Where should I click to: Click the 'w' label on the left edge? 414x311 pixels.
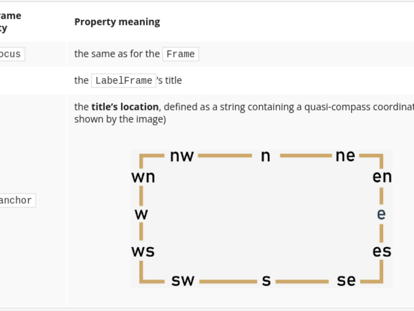coord(141,214)
